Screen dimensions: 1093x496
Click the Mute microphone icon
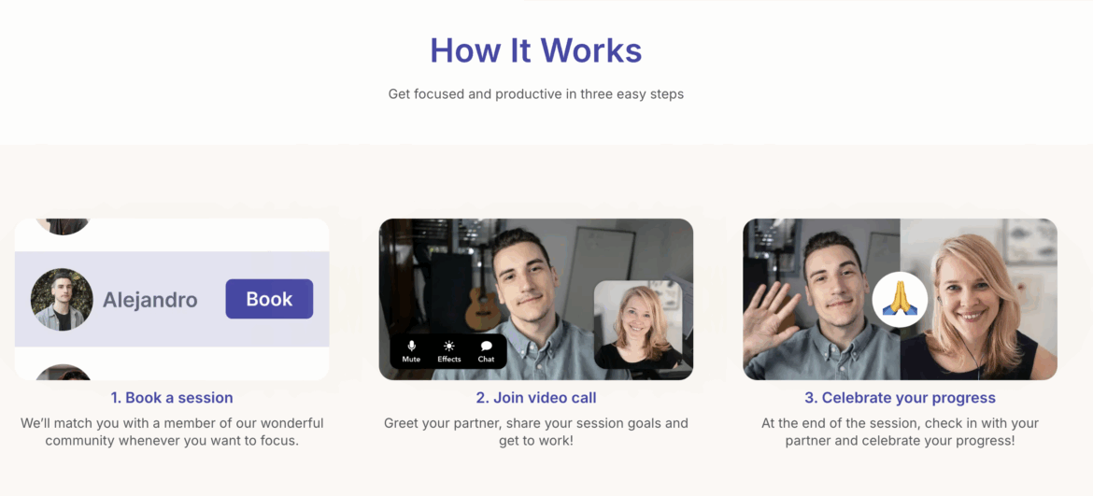tap(411, 347)
